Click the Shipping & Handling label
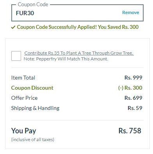 click(35, 108)
